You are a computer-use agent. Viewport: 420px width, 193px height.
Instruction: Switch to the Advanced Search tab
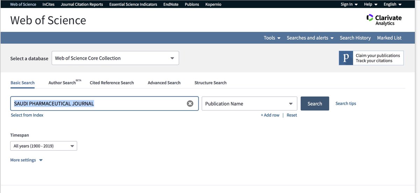point(164,83)
